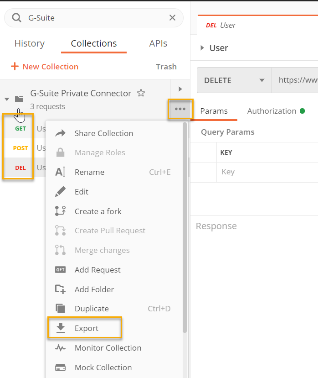Star the G-Suite Private Connector collection
318x378 pixels.
141,93
